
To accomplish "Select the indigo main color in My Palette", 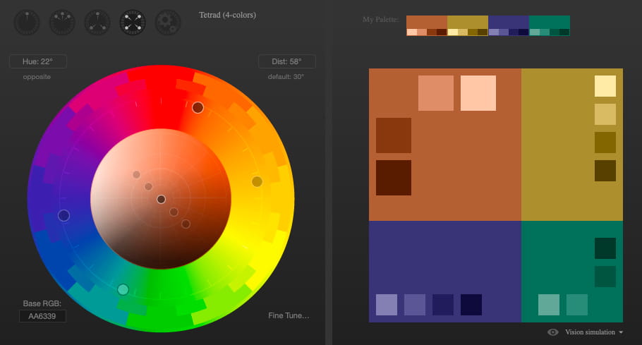I will click(509, 22).
